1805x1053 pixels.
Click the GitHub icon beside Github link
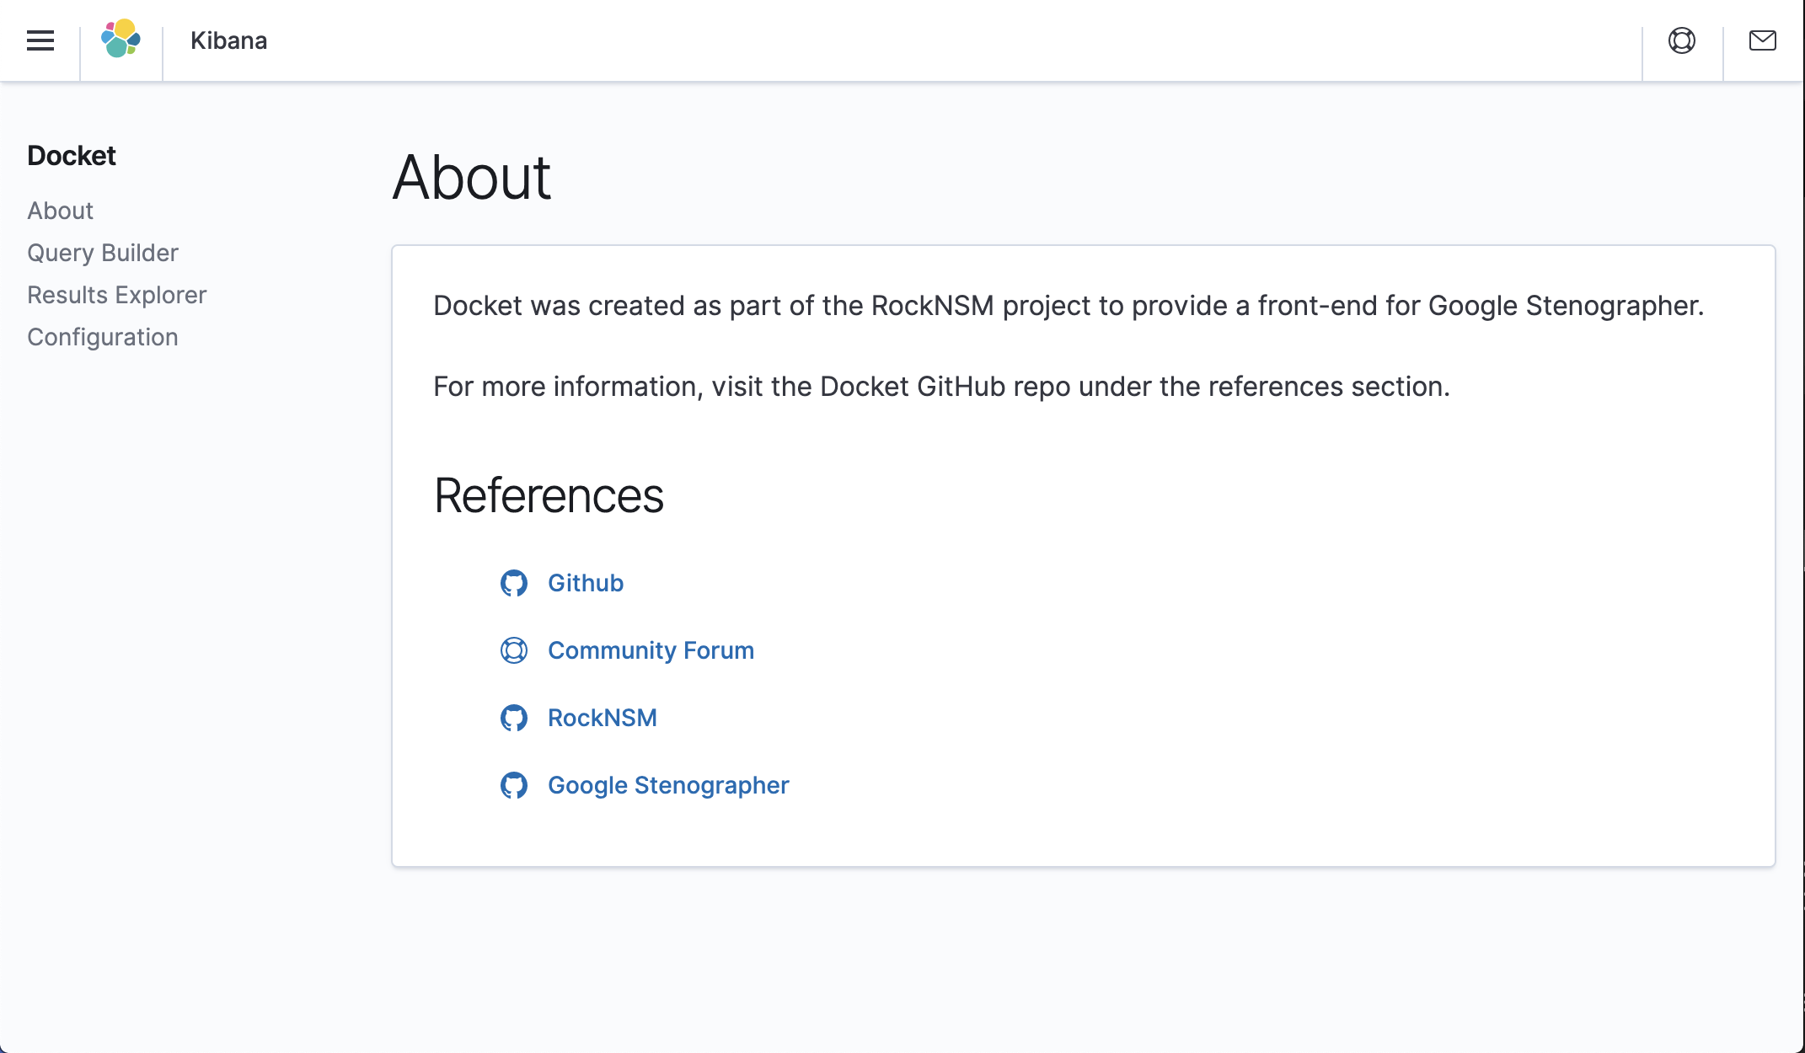513,583
